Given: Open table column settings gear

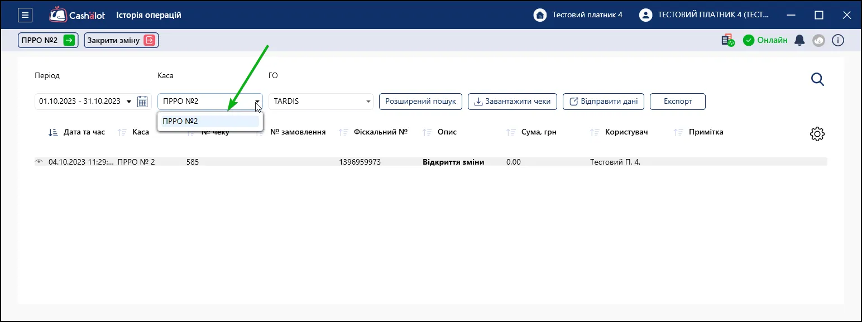Looking at the screenshot, I should point(817,133).
